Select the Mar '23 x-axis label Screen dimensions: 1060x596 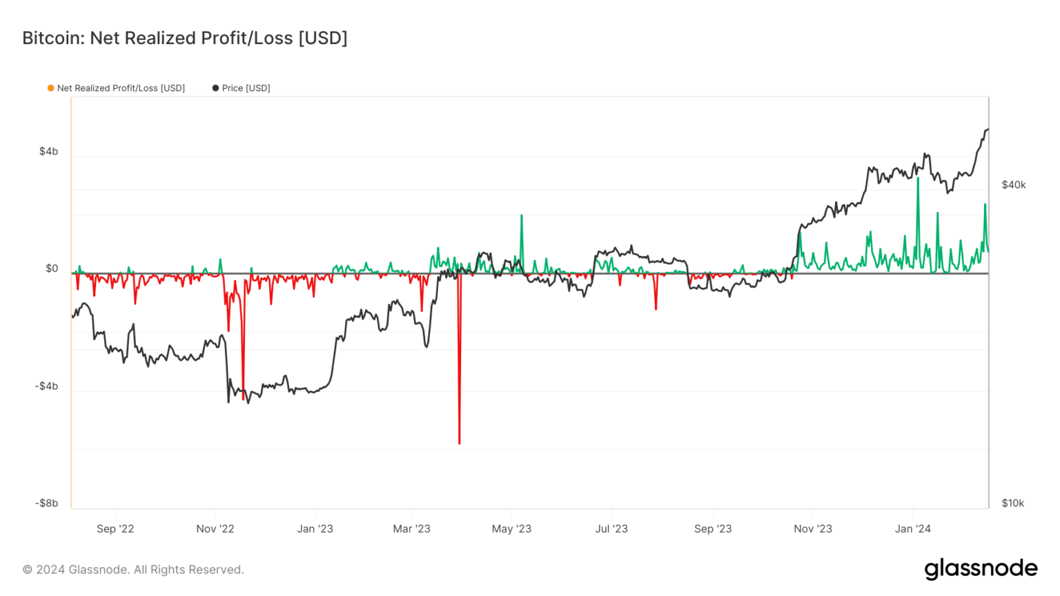(x=411, y=529)
